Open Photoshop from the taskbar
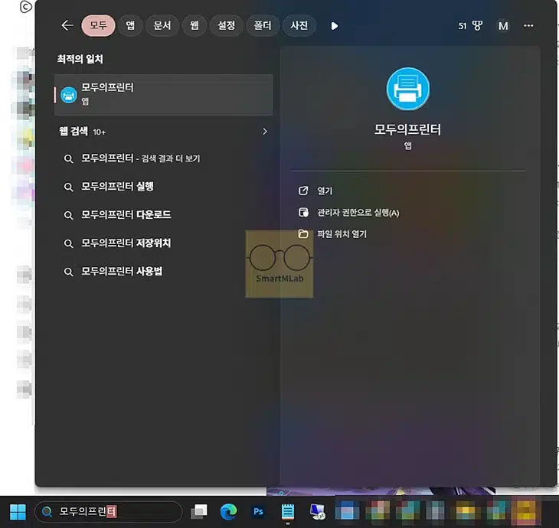The width and height of the screenshot is (559, 528). point(258,512)
